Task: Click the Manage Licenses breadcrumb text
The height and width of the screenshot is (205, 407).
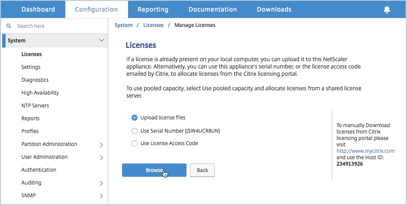Action: click(195, 25)
